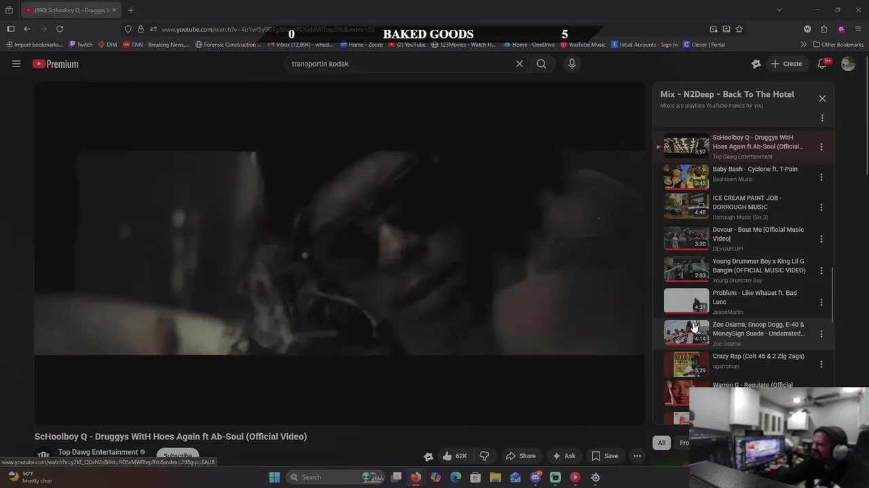Open Top Dawg Entertainment channel link
This screenshot has width=869, height=488.
click(x=98, y=452)
